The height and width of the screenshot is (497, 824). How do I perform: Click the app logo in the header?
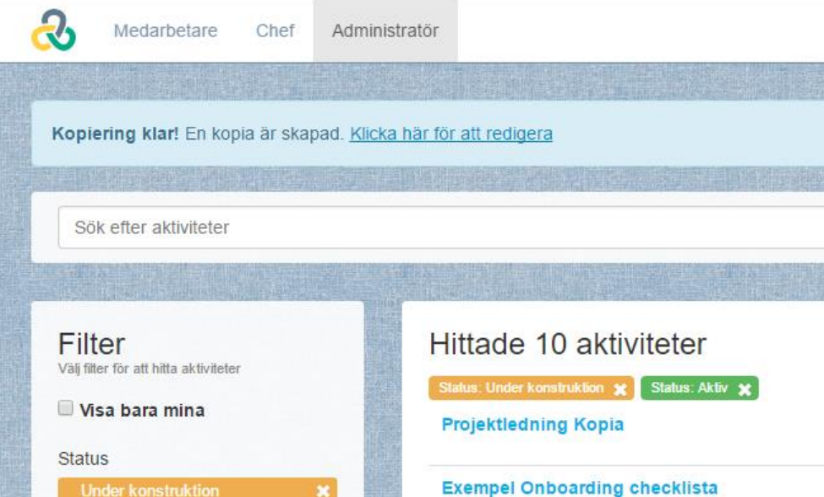tap(53, 30)
